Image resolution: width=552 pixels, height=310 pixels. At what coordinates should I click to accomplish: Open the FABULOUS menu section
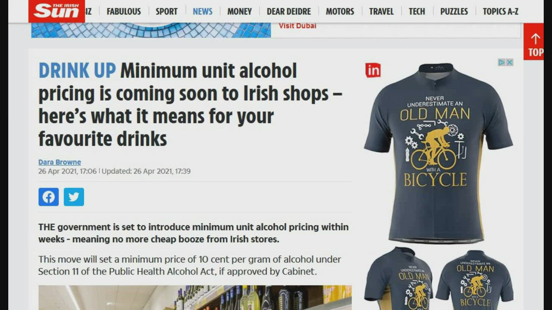pyautogui.click(x=124, y=12)
